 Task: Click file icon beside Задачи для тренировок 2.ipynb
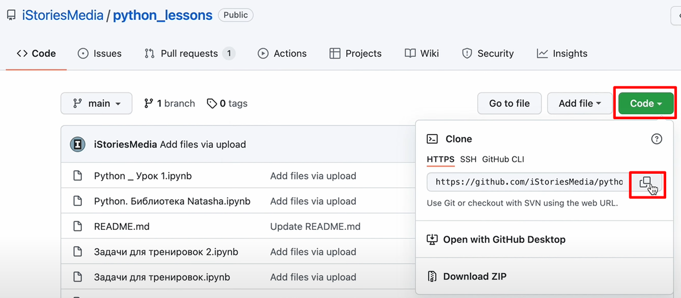78,251
